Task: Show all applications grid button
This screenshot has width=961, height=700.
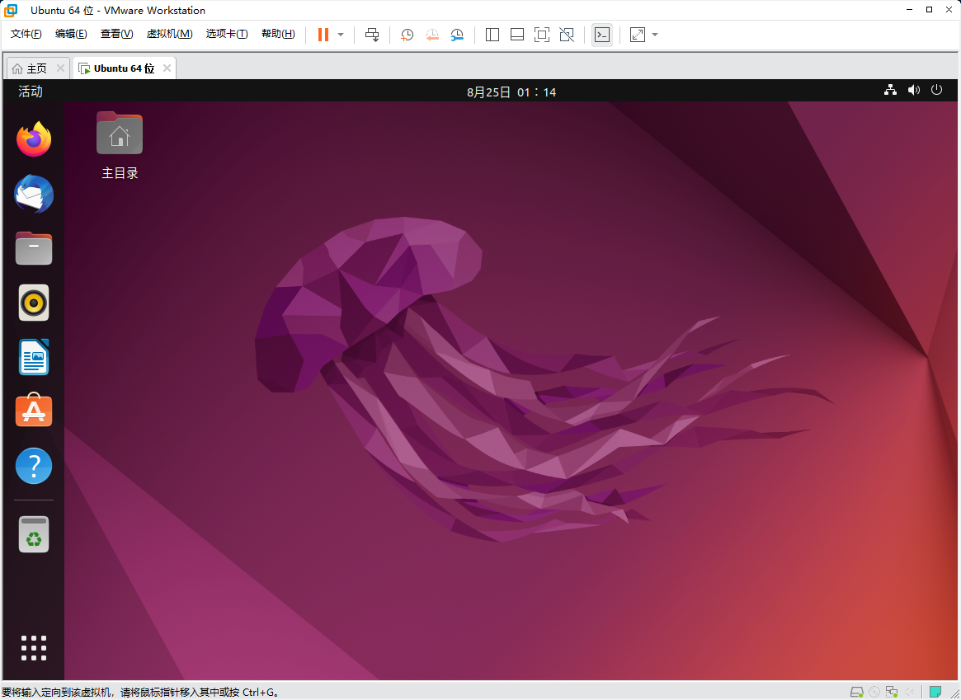Action: coord(34,648)
